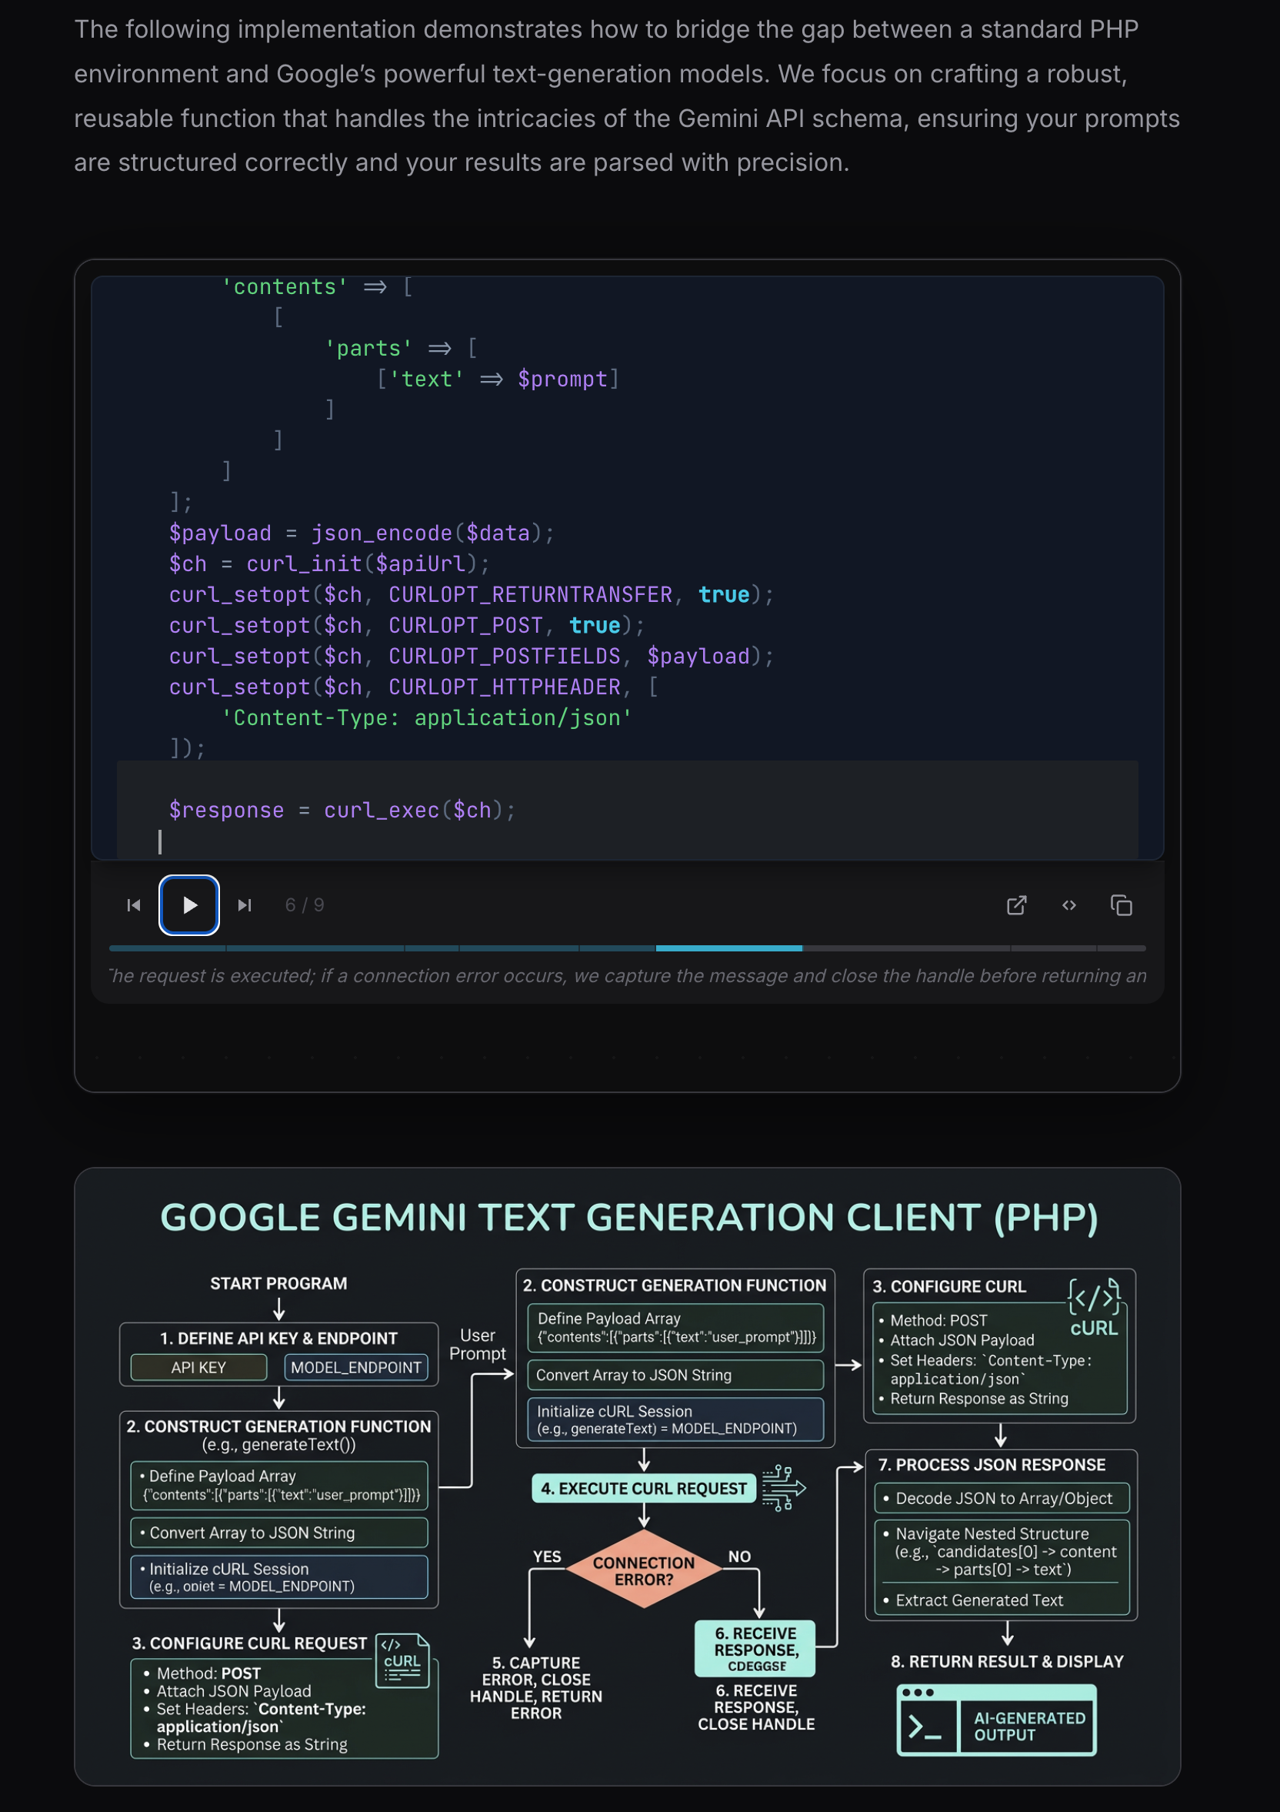Jump to the first progress bar segment
This screenshot has height=1812, width=1280.
click(x=166, y=948)
